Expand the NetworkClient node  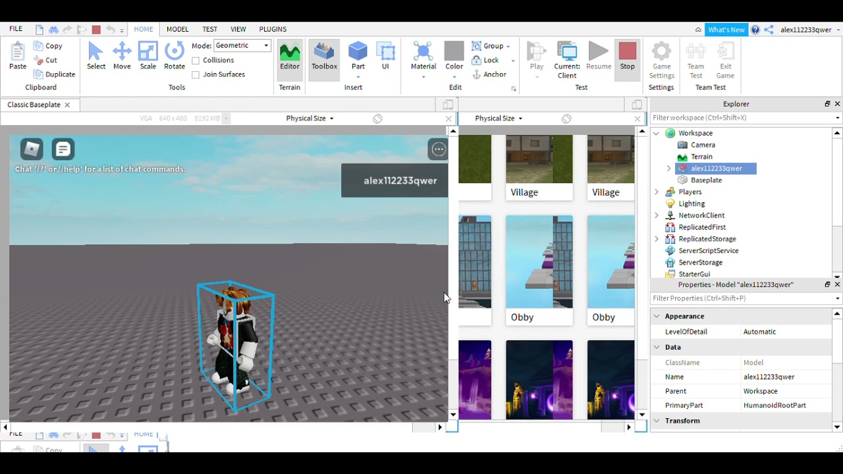pos(657,216)
